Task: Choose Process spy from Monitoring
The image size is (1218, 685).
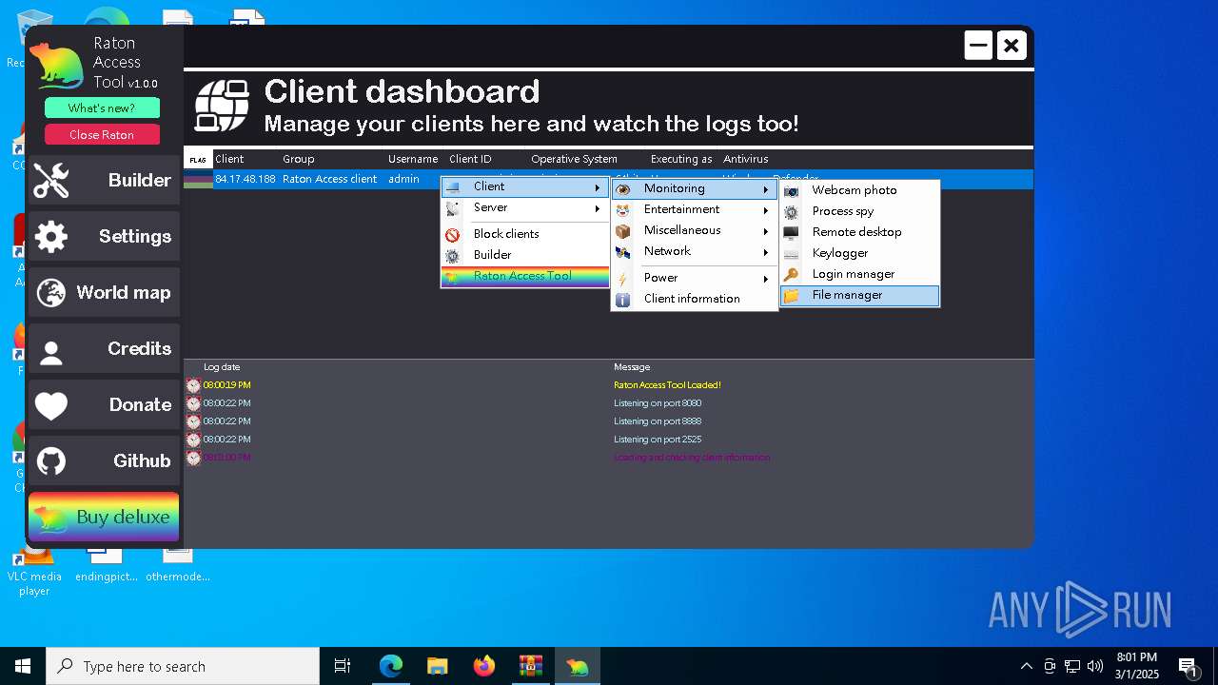Action: point(860,211)
